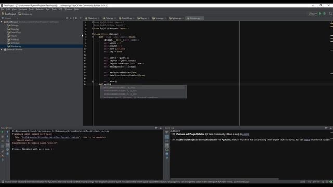Rerun test with Run panel green arrow
Viewport: 333px width, 187px height.
pyautogui.click(x=3, y=132)
